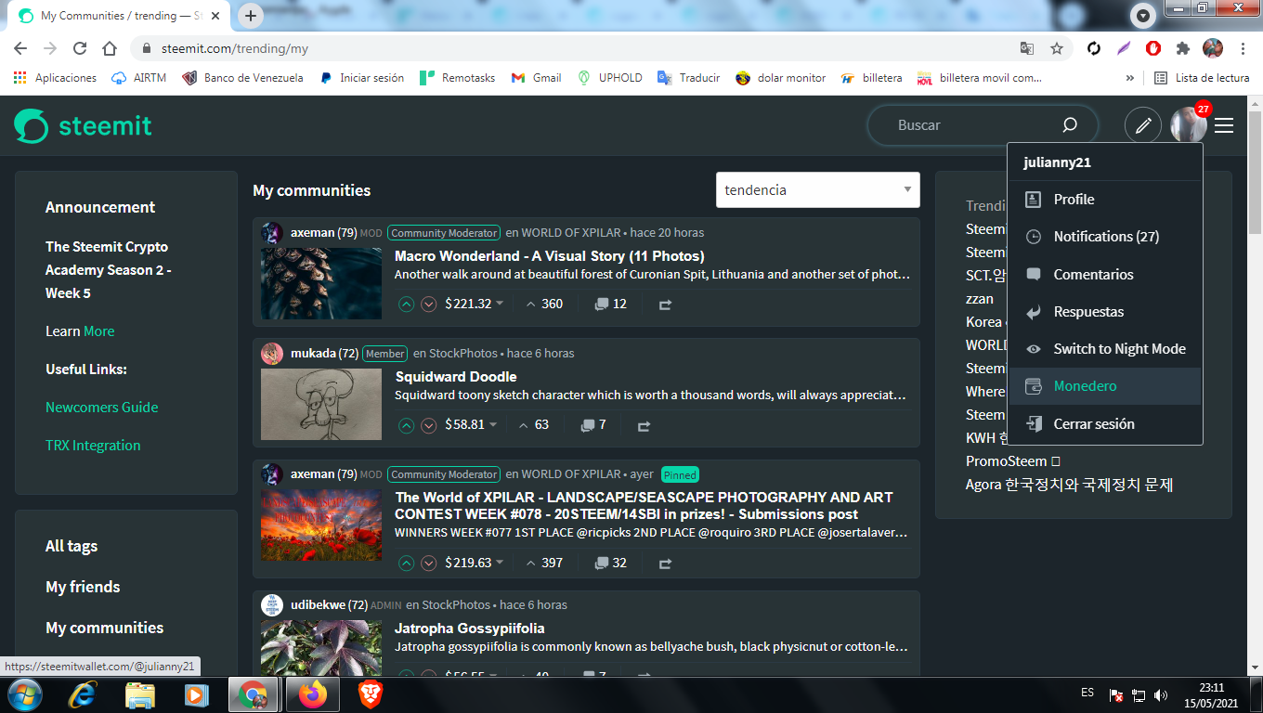Open the Jatropha Gossypiifolia post title
This screenshot has width=1263, height=713.
click(x=470, y=629)
